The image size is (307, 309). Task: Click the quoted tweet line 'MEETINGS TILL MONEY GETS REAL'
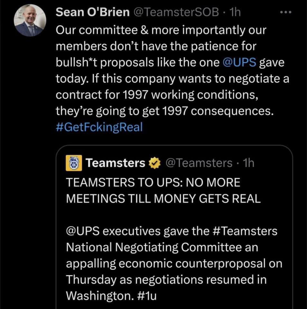[163, 199]
